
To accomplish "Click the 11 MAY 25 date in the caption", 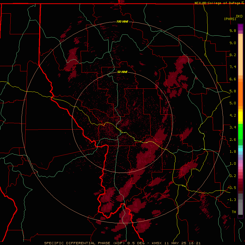I will 176,243.
